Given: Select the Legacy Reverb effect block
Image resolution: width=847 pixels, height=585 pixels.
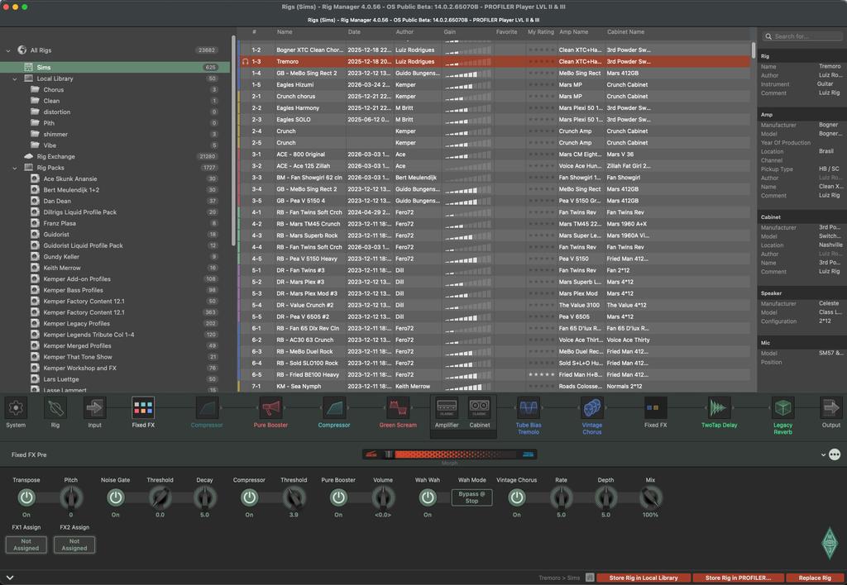Looking at the screenshot, I should pyautogui.click(x=782, y=408).
